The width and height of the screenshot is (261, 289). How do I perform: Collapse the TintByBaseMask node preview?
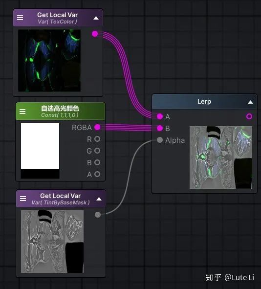coord(99,199)
